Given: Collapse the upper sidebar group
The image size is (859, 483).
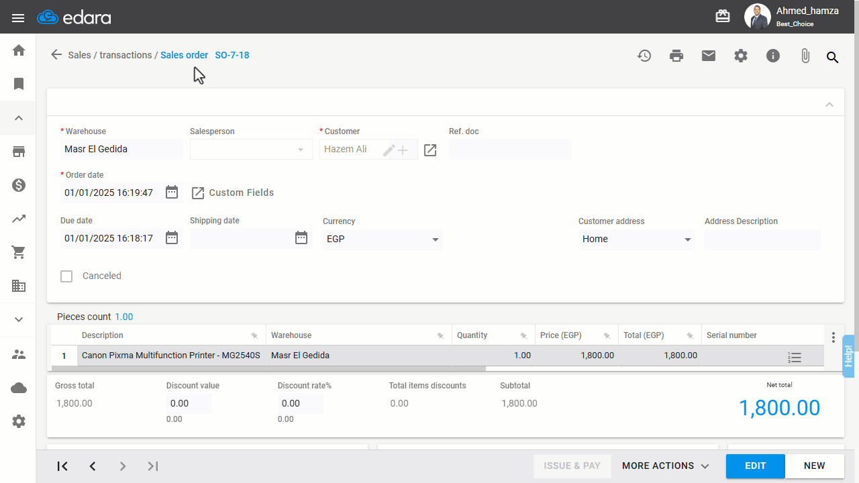Looking at the screenshot, I should tap(19, 118).
